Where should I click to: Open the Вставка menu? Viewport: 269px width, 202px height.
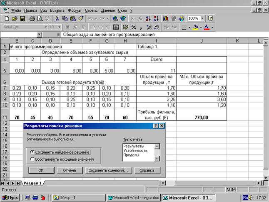point(57,10)
